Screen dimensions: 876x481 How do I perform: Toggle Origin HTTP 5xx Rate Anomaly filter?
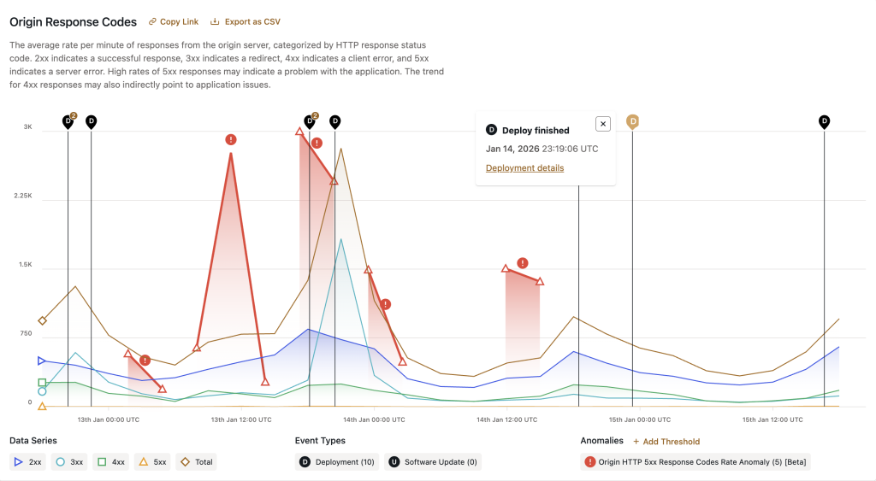[695, 462]
